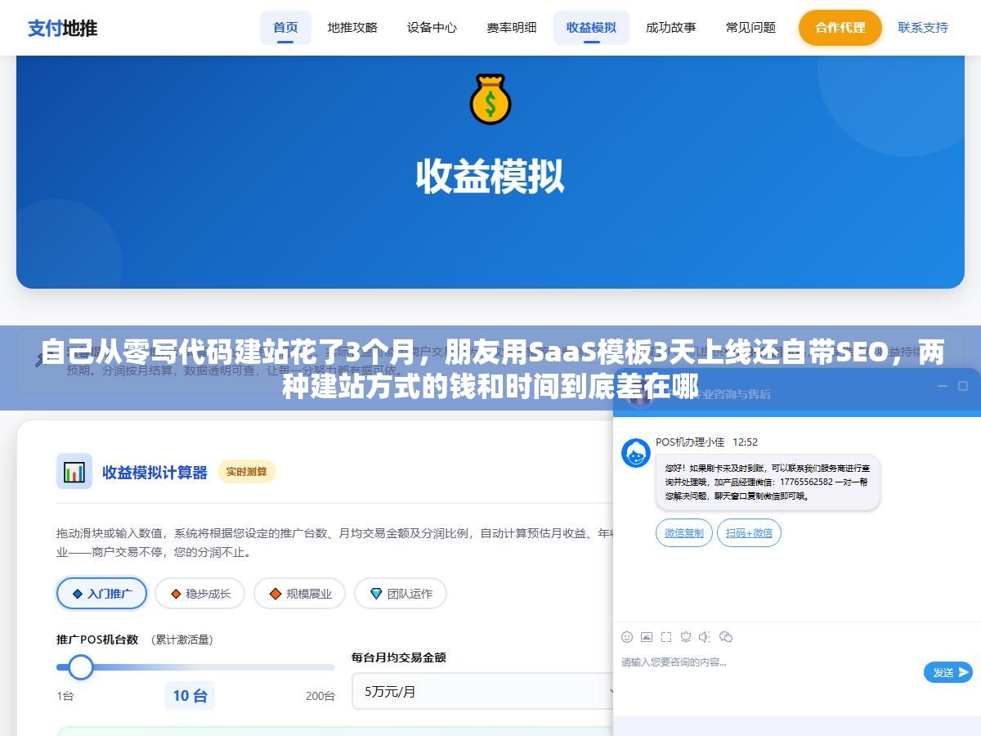Click the chat message bubble with the WeChat number

(768, 482)
